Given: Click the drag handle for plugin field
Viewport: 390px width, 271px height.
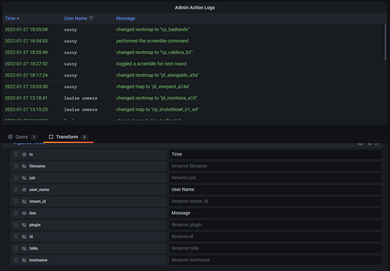Looking at the screenshot, I should point(16,225).
